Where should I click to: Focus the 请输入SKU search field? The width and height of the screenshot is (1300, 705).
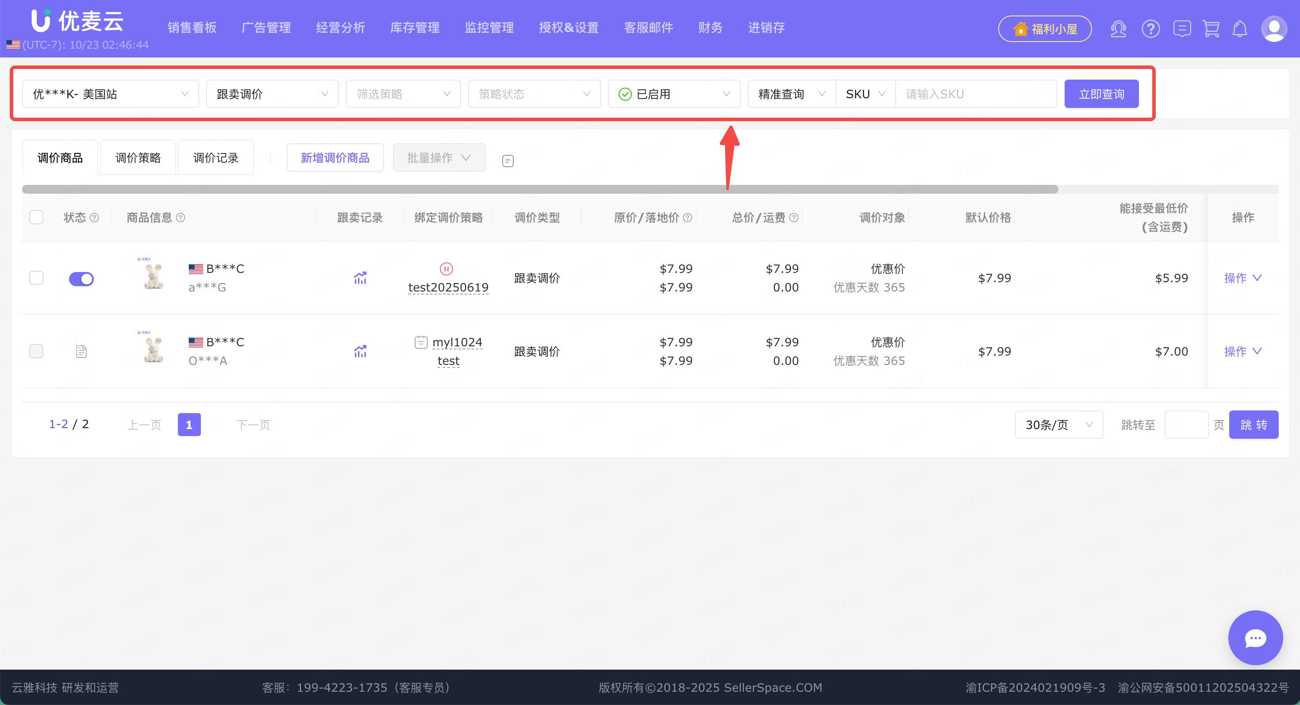tap(976, 94)
